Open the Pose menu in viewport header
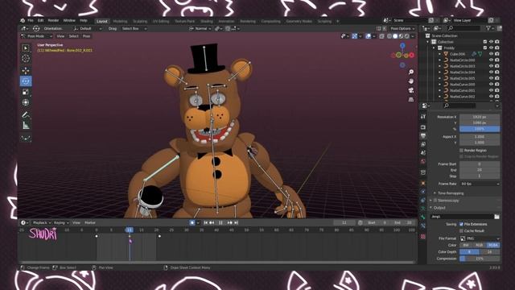Image resolution: width=515 pixels, height=290 pixels. [x=86, y=36]
